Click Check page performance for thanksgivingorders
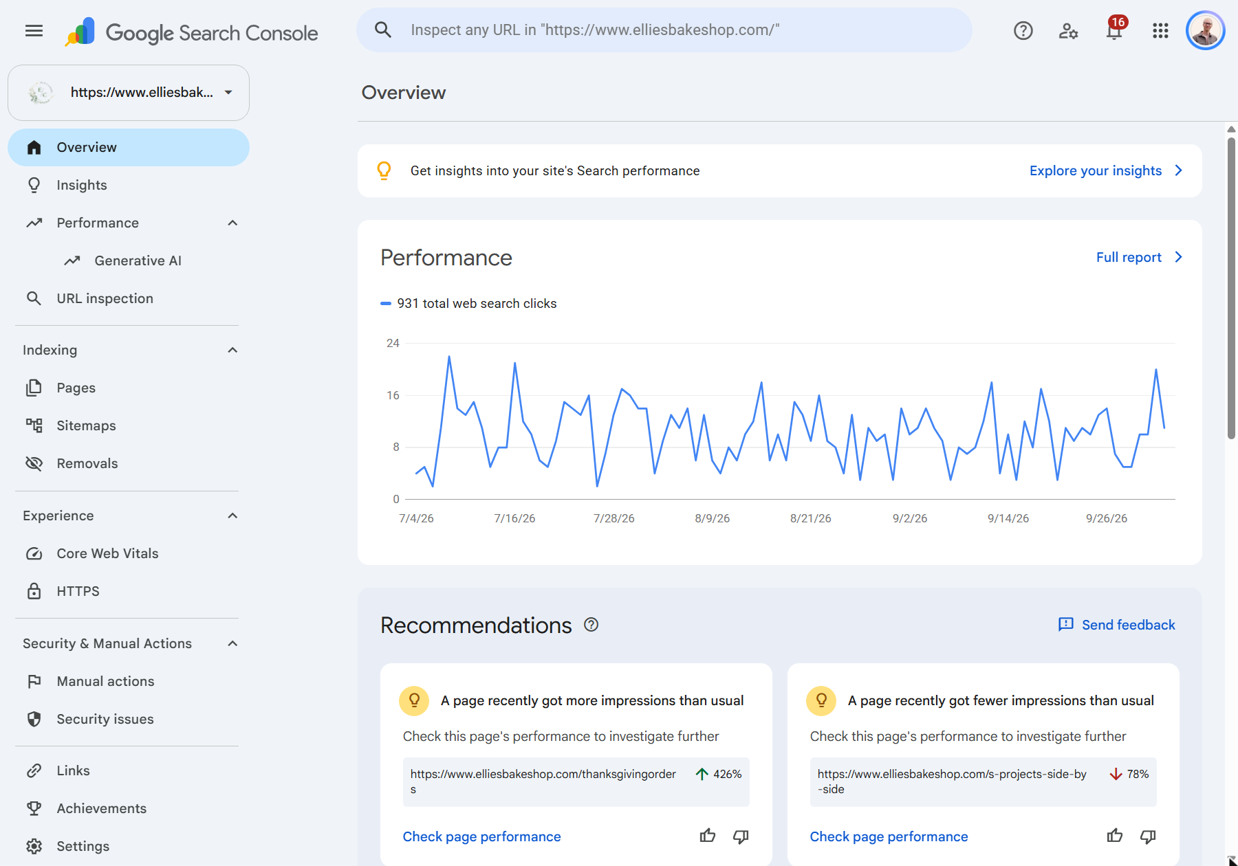1238x866 pixels. pos(481,836)
